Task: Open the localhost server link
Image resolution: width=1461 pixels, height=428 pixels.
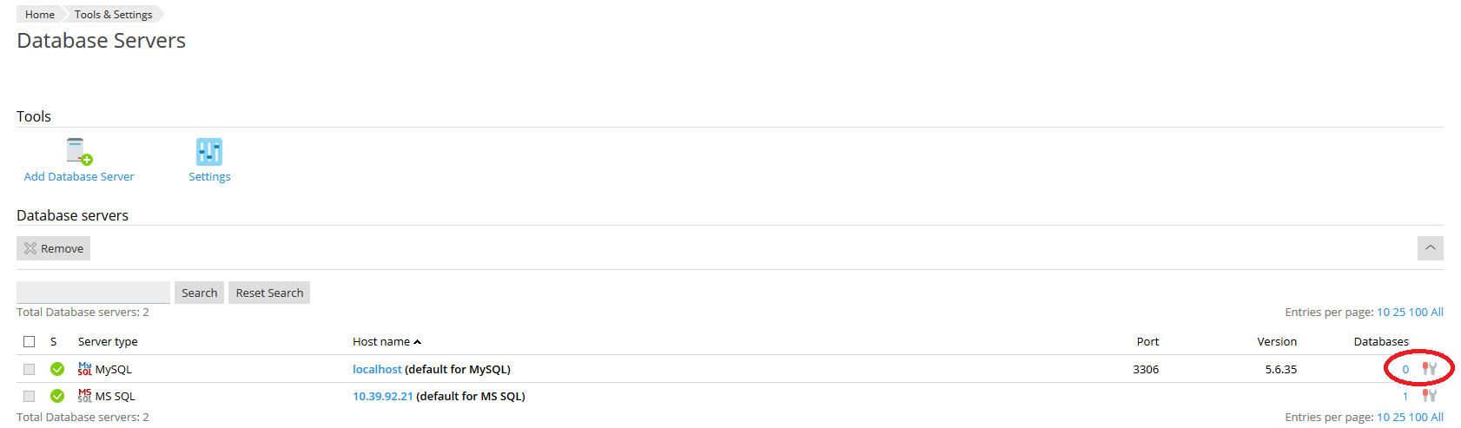Action: 377,369
